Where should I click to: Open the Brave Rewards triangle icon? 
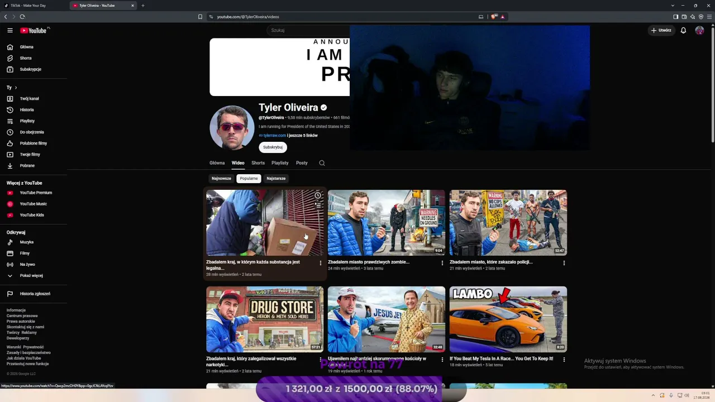pos(502,17)
